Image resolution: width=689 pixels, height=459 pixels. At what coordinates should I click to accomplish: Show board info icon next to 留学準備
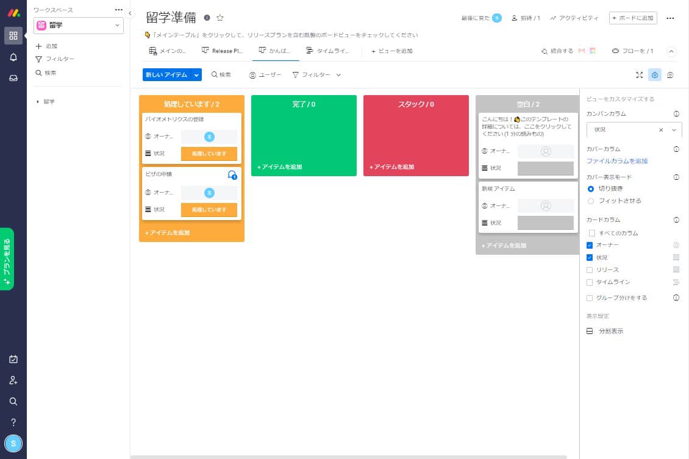click(x=207, y=18)
